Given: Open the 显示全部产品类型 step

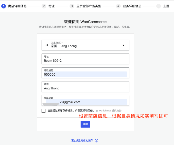Looking at the screenshot, I should pos(89,6).
